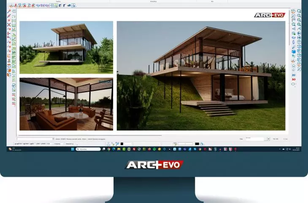The image size is (308, 203).
Task: Click the first orange icon in the top toolbar
Action: click(11, 5)
